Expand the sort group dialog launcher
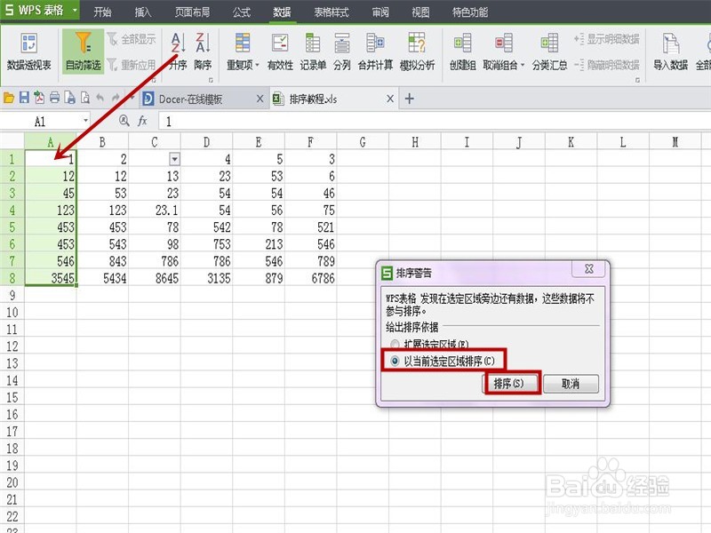 pyautogui.click(x=211, y=80)
